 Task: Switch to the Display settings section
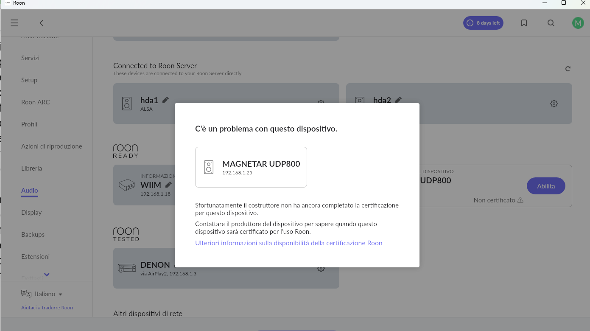31,213
